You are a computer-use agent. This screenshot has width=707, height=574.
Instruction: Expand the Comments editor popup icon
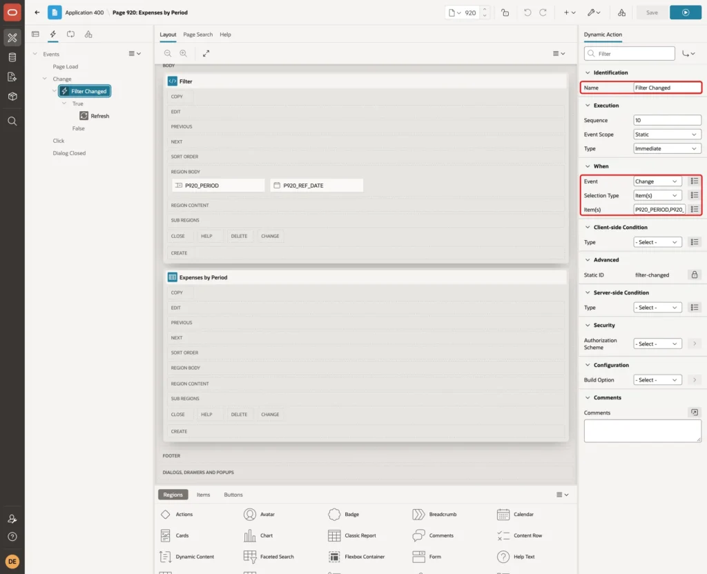click(695, 413)
